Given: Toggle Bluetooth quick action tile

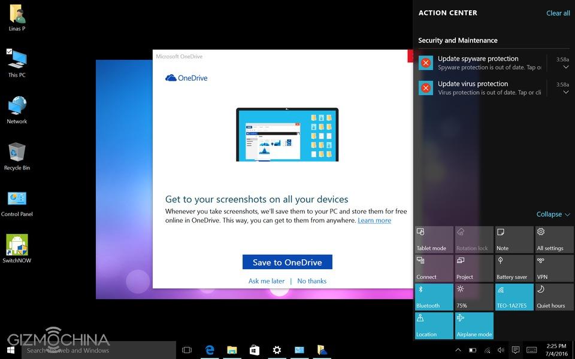Looking at the screenshot, I should pos(434,297).
